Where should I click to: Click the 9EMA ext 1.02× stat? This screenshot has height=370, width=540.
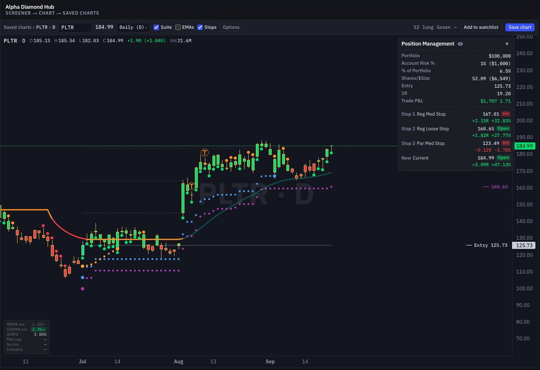(27, 324)
